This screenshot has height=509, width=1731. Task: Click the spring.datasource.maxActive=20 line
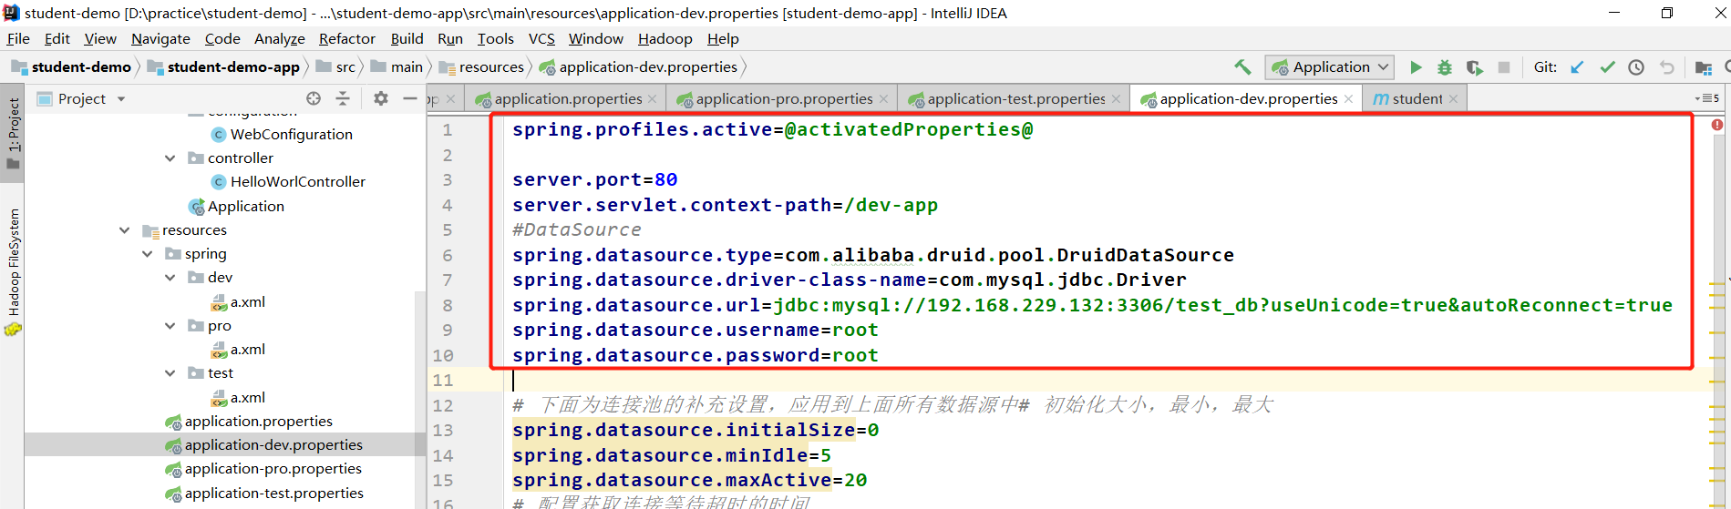point(689,480)
